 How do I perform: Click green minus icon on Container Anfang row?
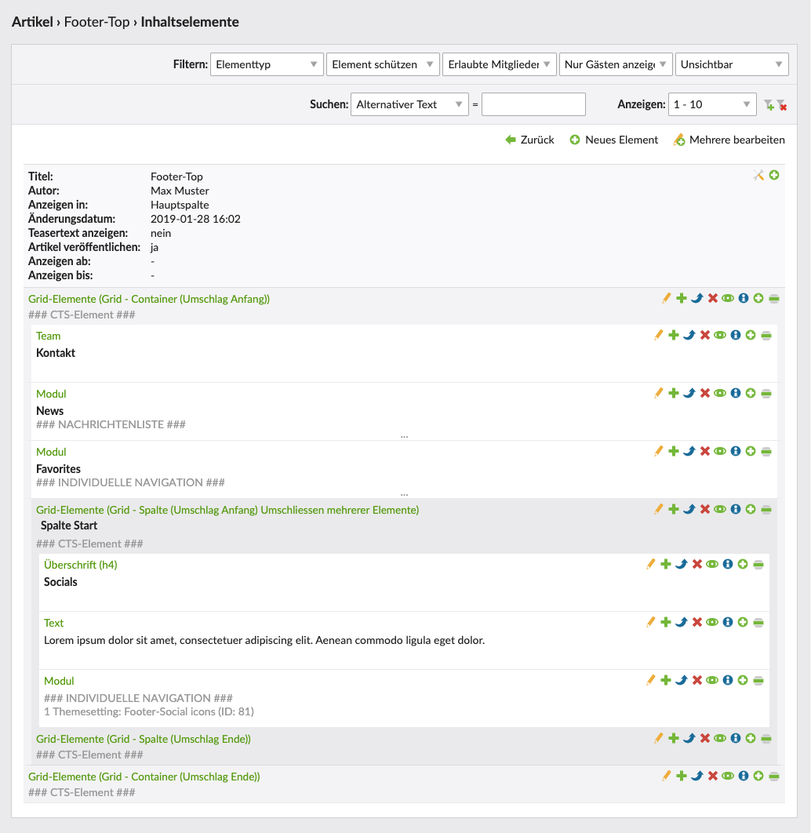click(774, 299)
